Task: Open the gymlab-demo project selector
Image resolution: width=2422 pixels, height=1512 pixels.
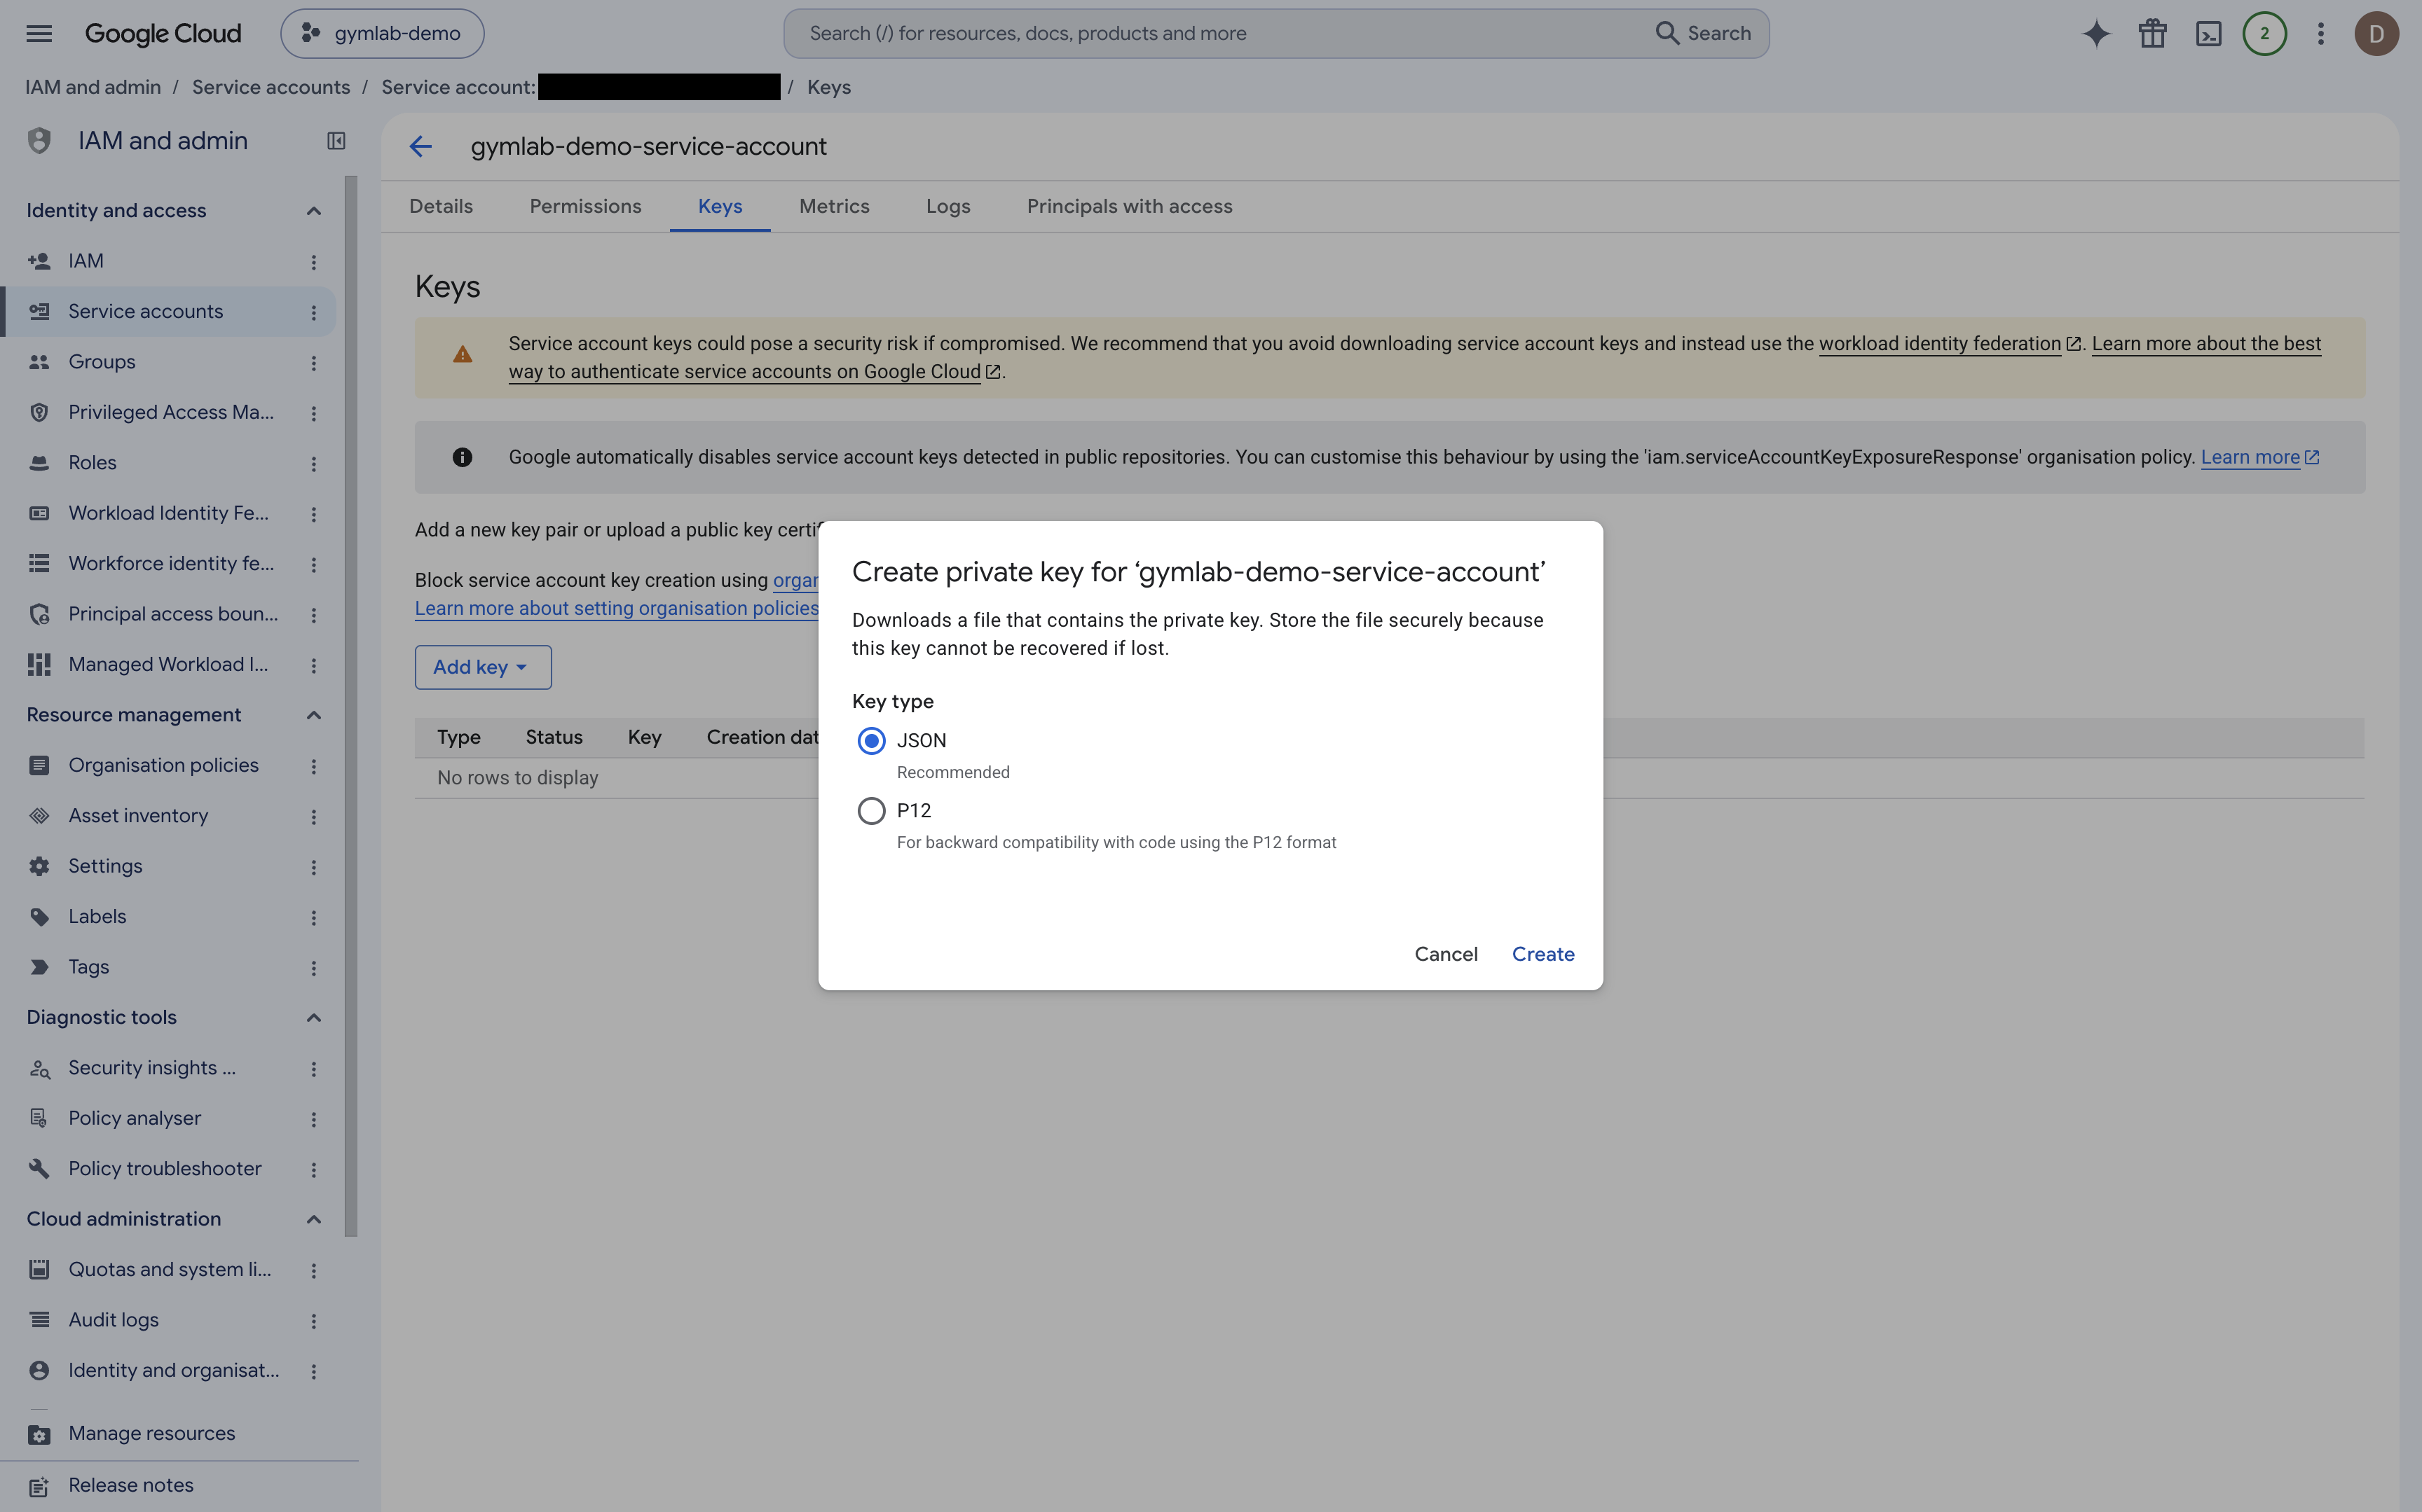Action: (x=382, y=33)
